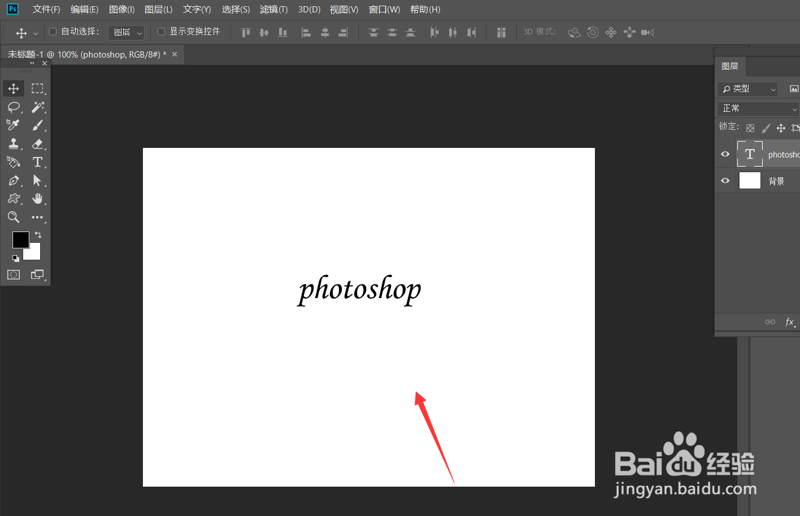The width and height of the screenshot is (800, 516).
Task: Select the Pen tool
Action: pyautogui.click(x=14, y=181)
